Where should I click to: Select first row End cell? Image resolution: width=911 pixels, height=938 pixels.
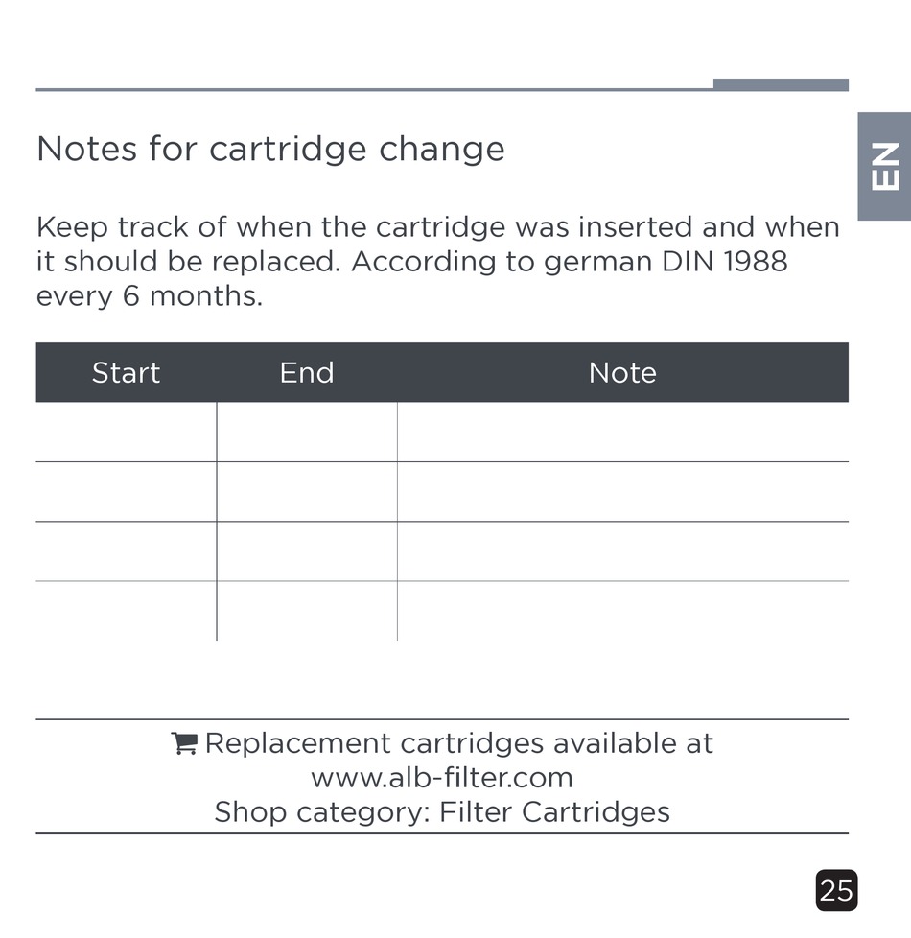tap(307, 432)
